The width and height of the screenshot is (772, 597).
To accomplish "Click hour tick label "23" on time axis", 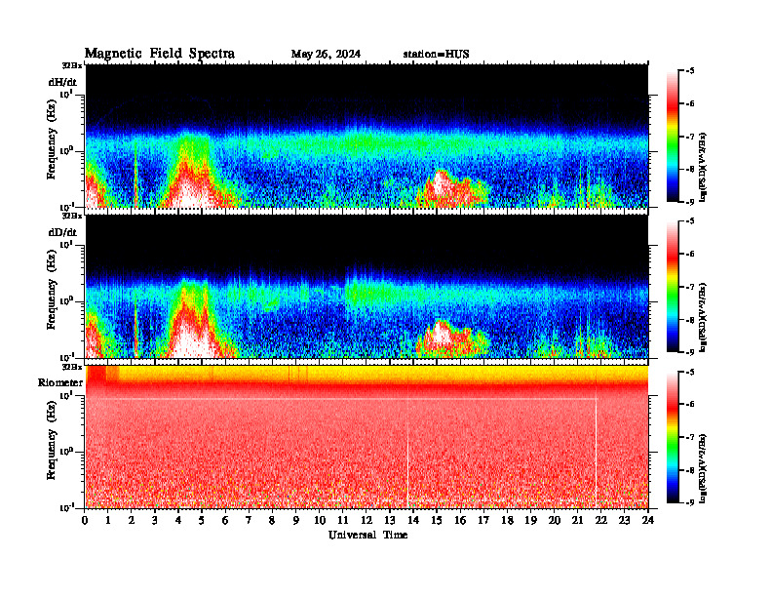I will click(x=625, y=521).
